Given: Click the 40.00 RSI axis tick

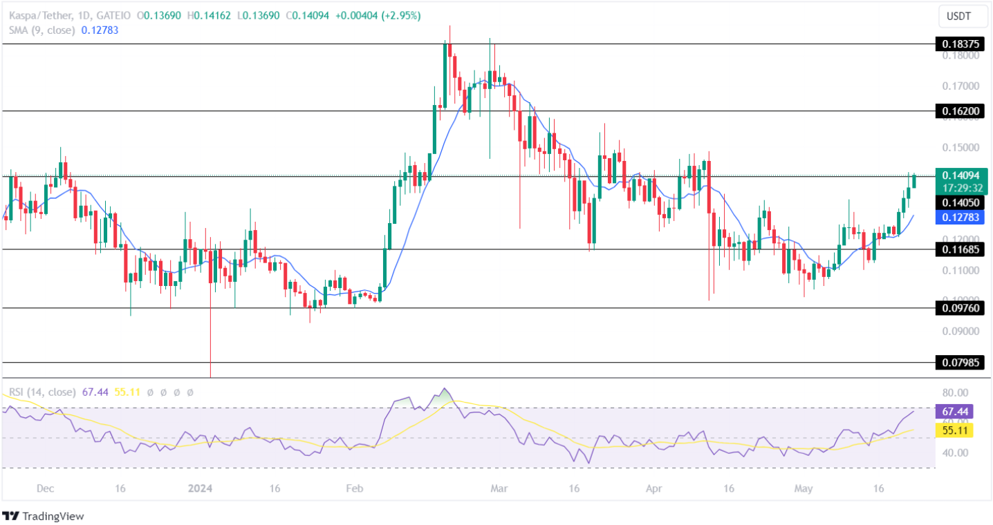Looking at the screenshot, I should pyautogui.click(x=954, y=453).
